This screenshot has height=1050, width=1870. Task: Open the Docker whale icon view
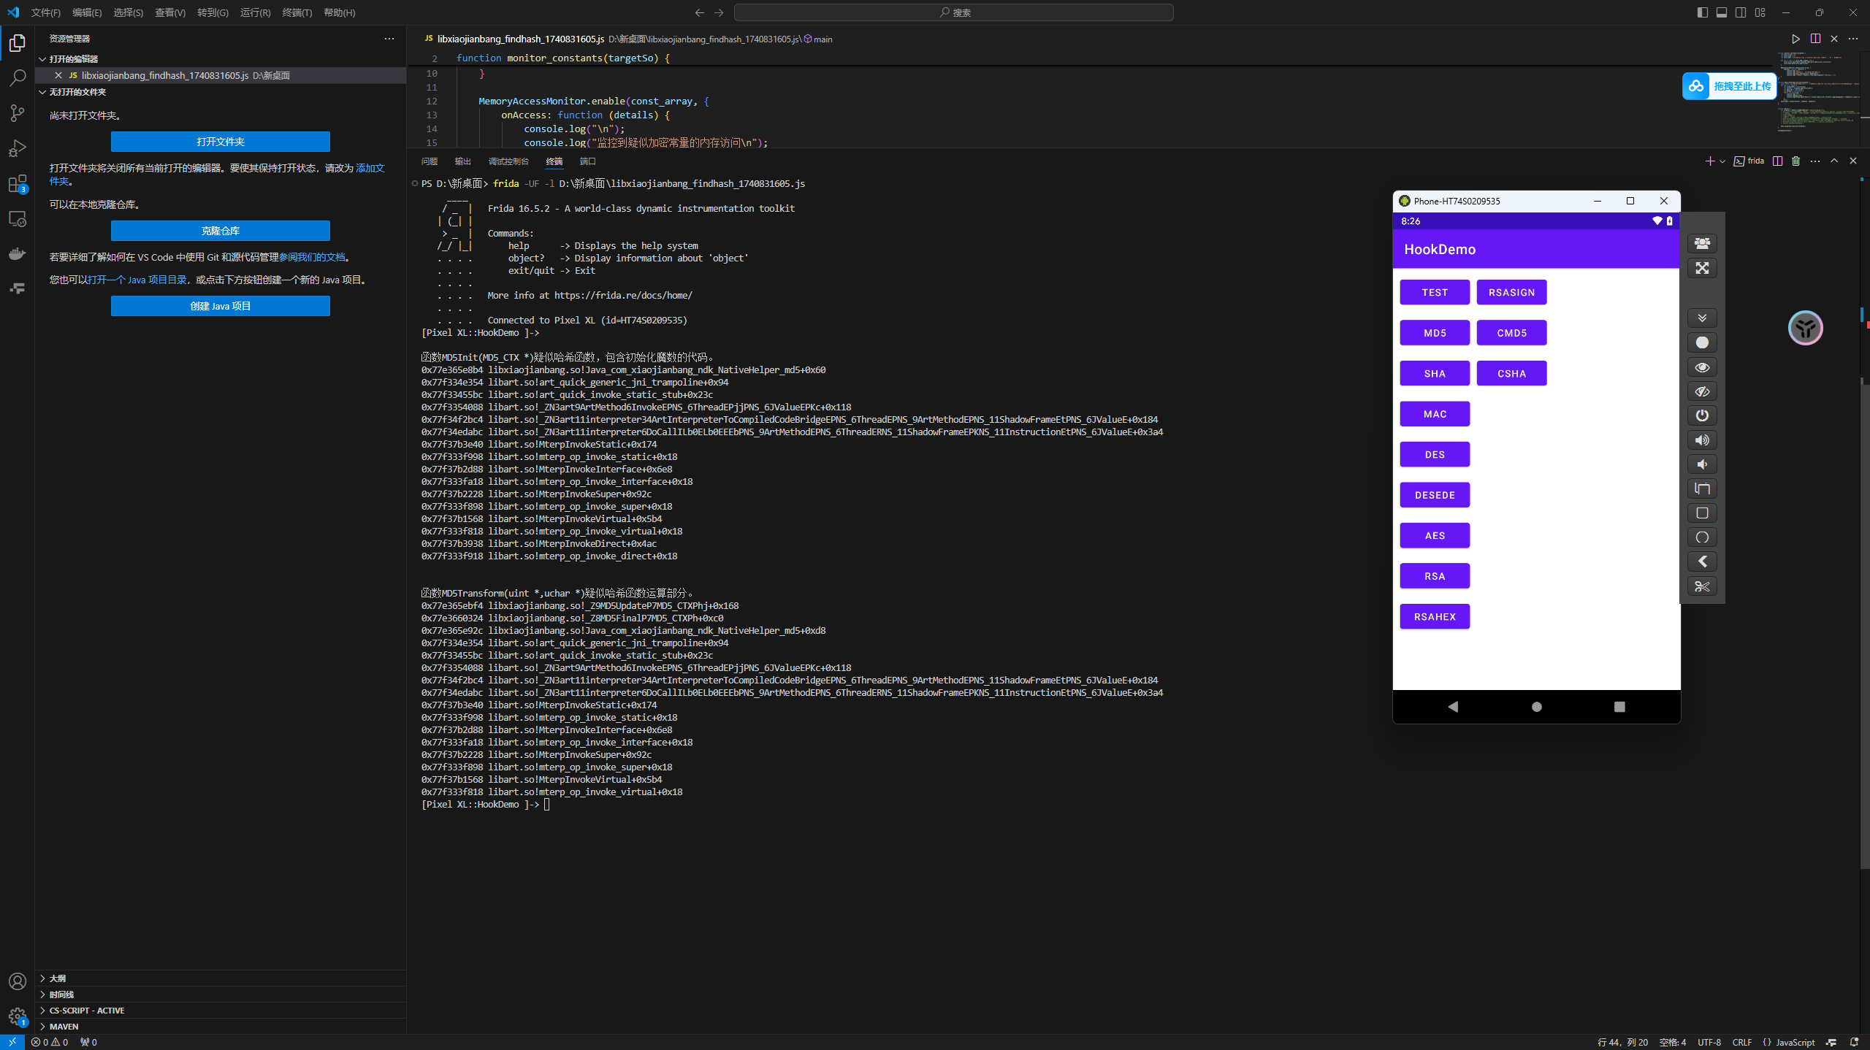18,253
